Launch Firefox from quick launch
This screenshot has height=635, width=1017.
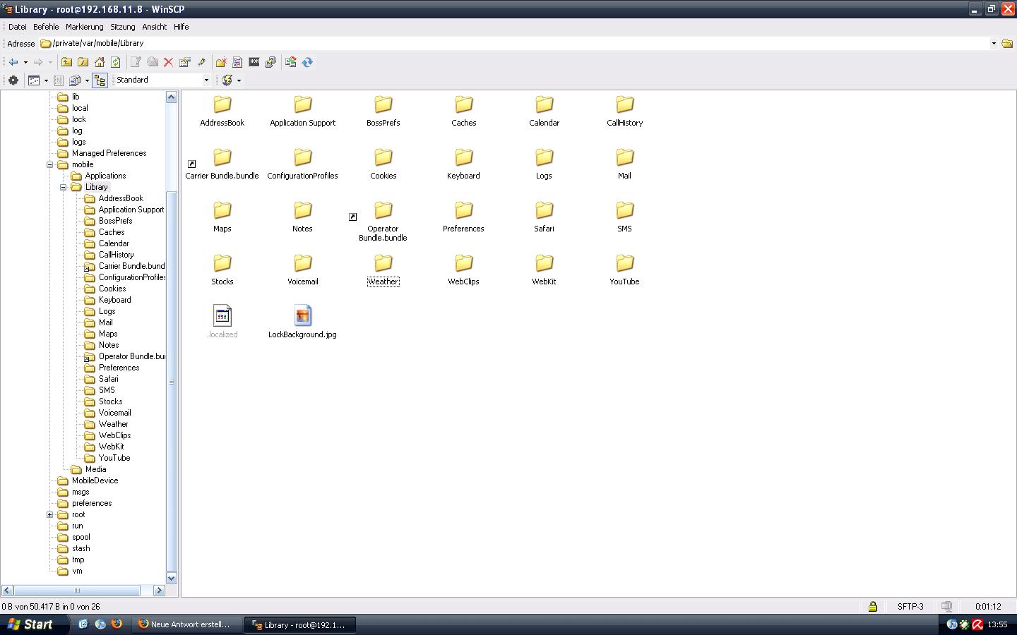click(x=117, y=624)
